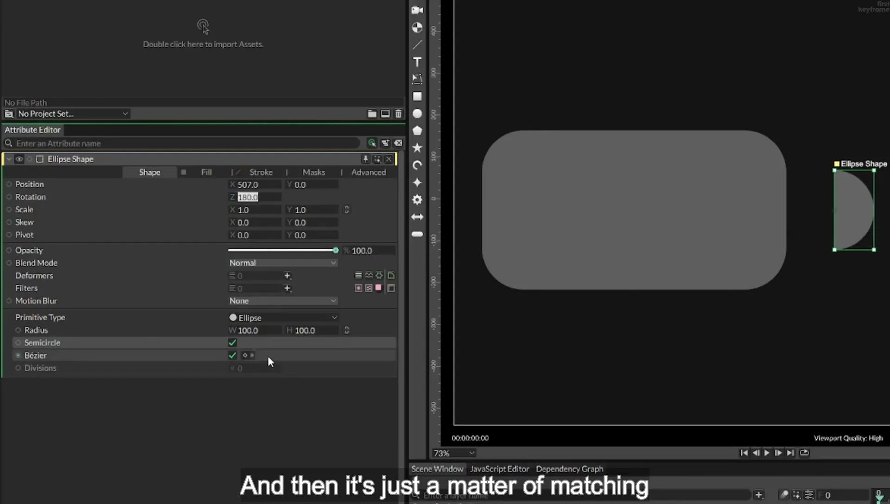Viewport: 890px width, 504px height.
Task: Switch to the Advanced tab
Action: pos(369,172)
